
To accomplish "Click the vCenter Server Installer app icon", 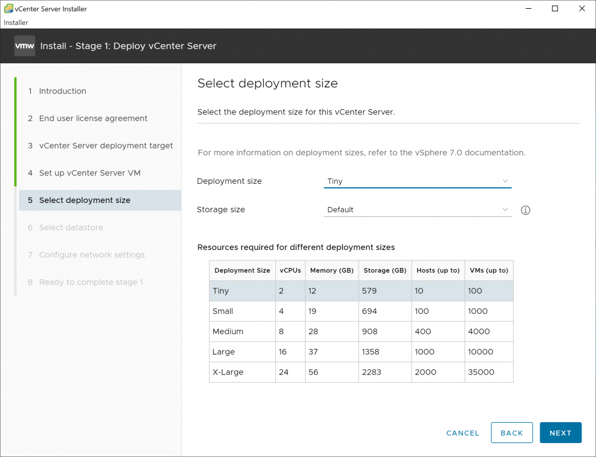I will click(8, 8).
